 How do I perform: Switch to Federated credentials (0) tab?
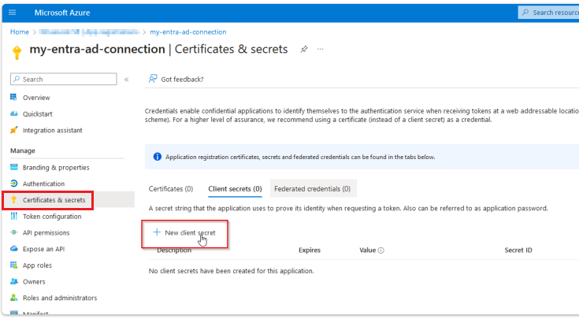(313, 189)
